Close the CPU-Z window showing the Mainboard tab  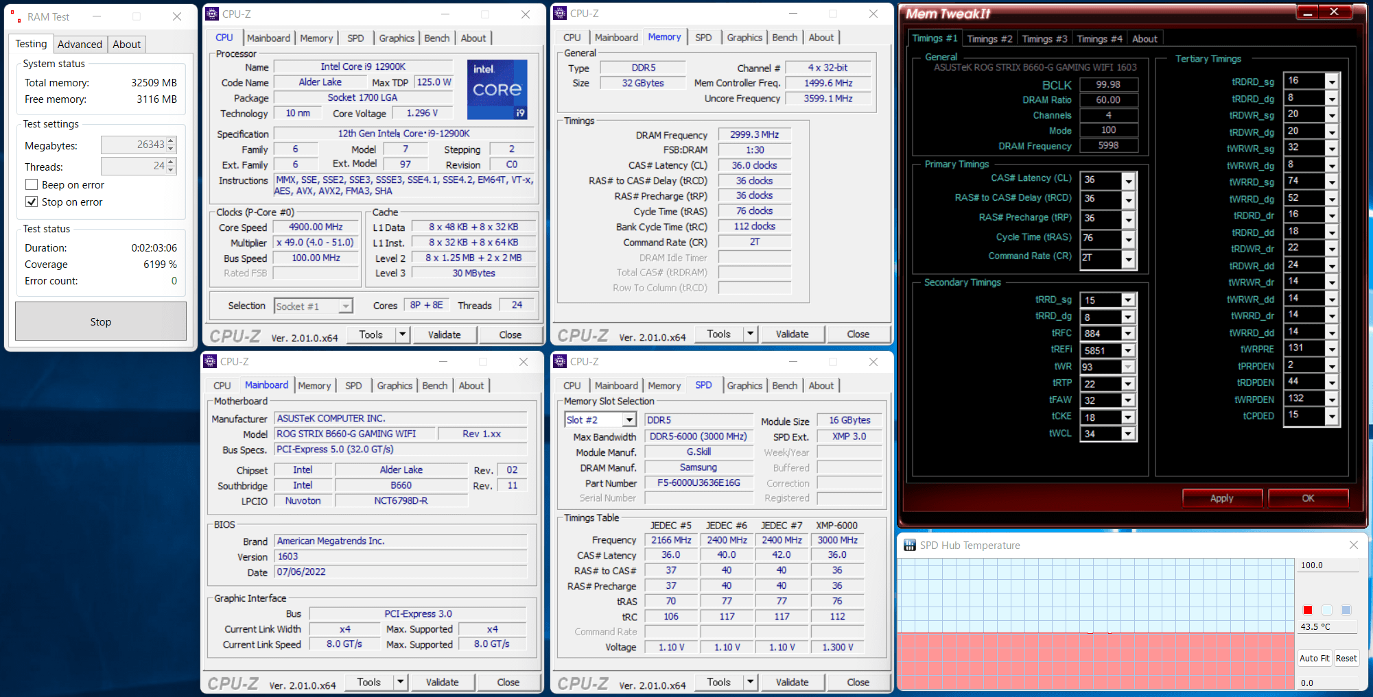tap(524, 361)
